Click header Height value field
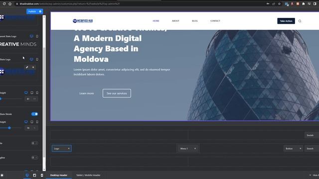 28,99
